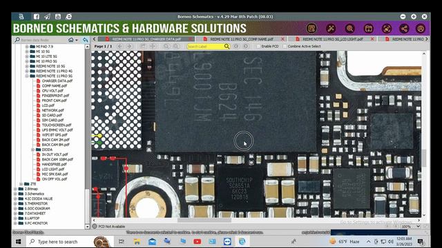Expand the ZTE folder

click(21, 184)
